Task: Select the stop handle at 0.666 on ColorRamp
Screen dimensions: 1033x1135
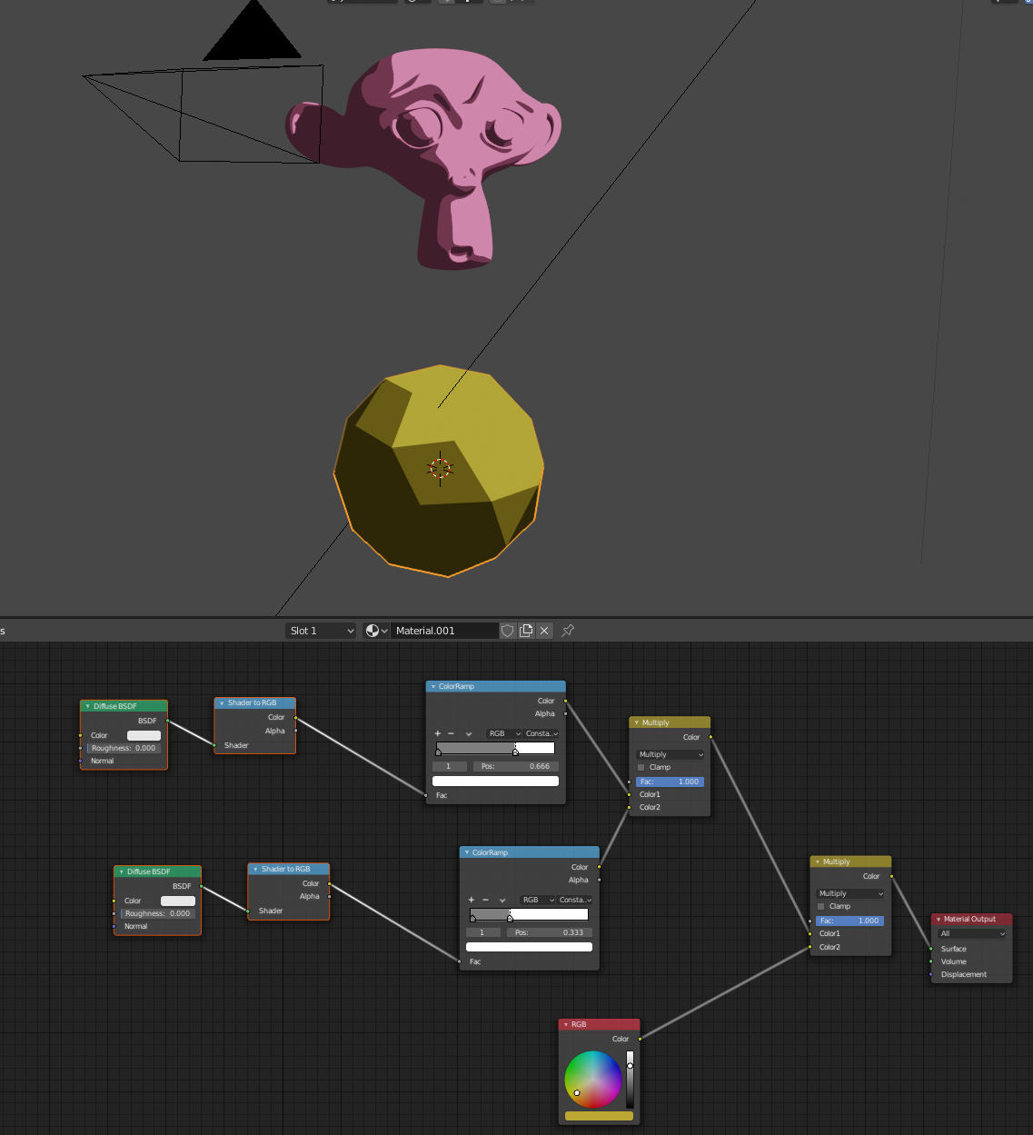Action: tap(516, 752)
